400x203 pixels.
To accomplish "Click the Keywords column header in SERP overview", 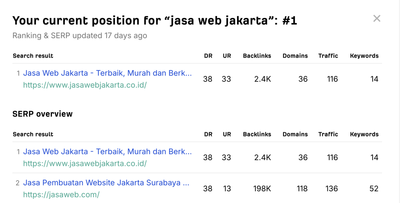I will 364,134.
